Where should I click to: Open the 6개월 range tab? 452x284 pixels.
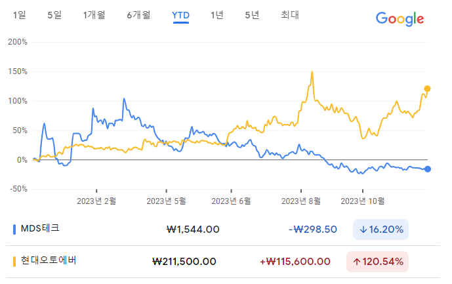[138, 15]
